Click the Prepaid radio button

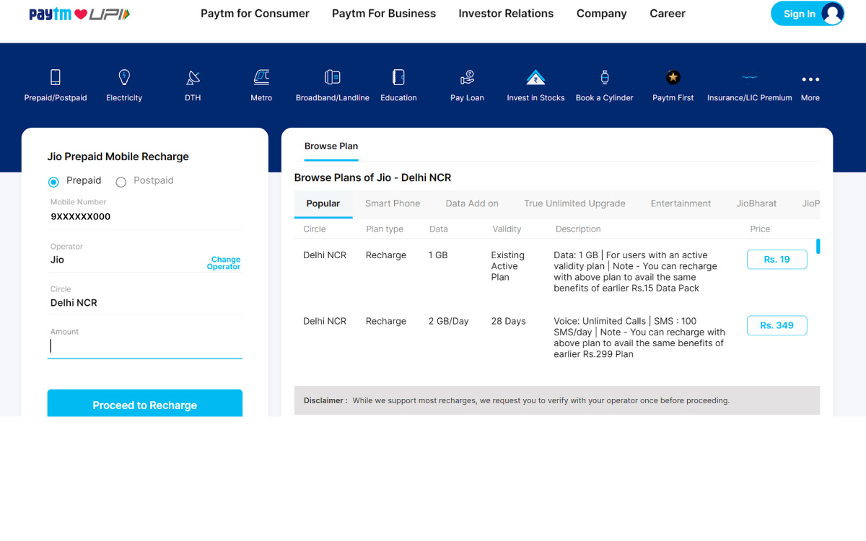[x=53, y=182]
